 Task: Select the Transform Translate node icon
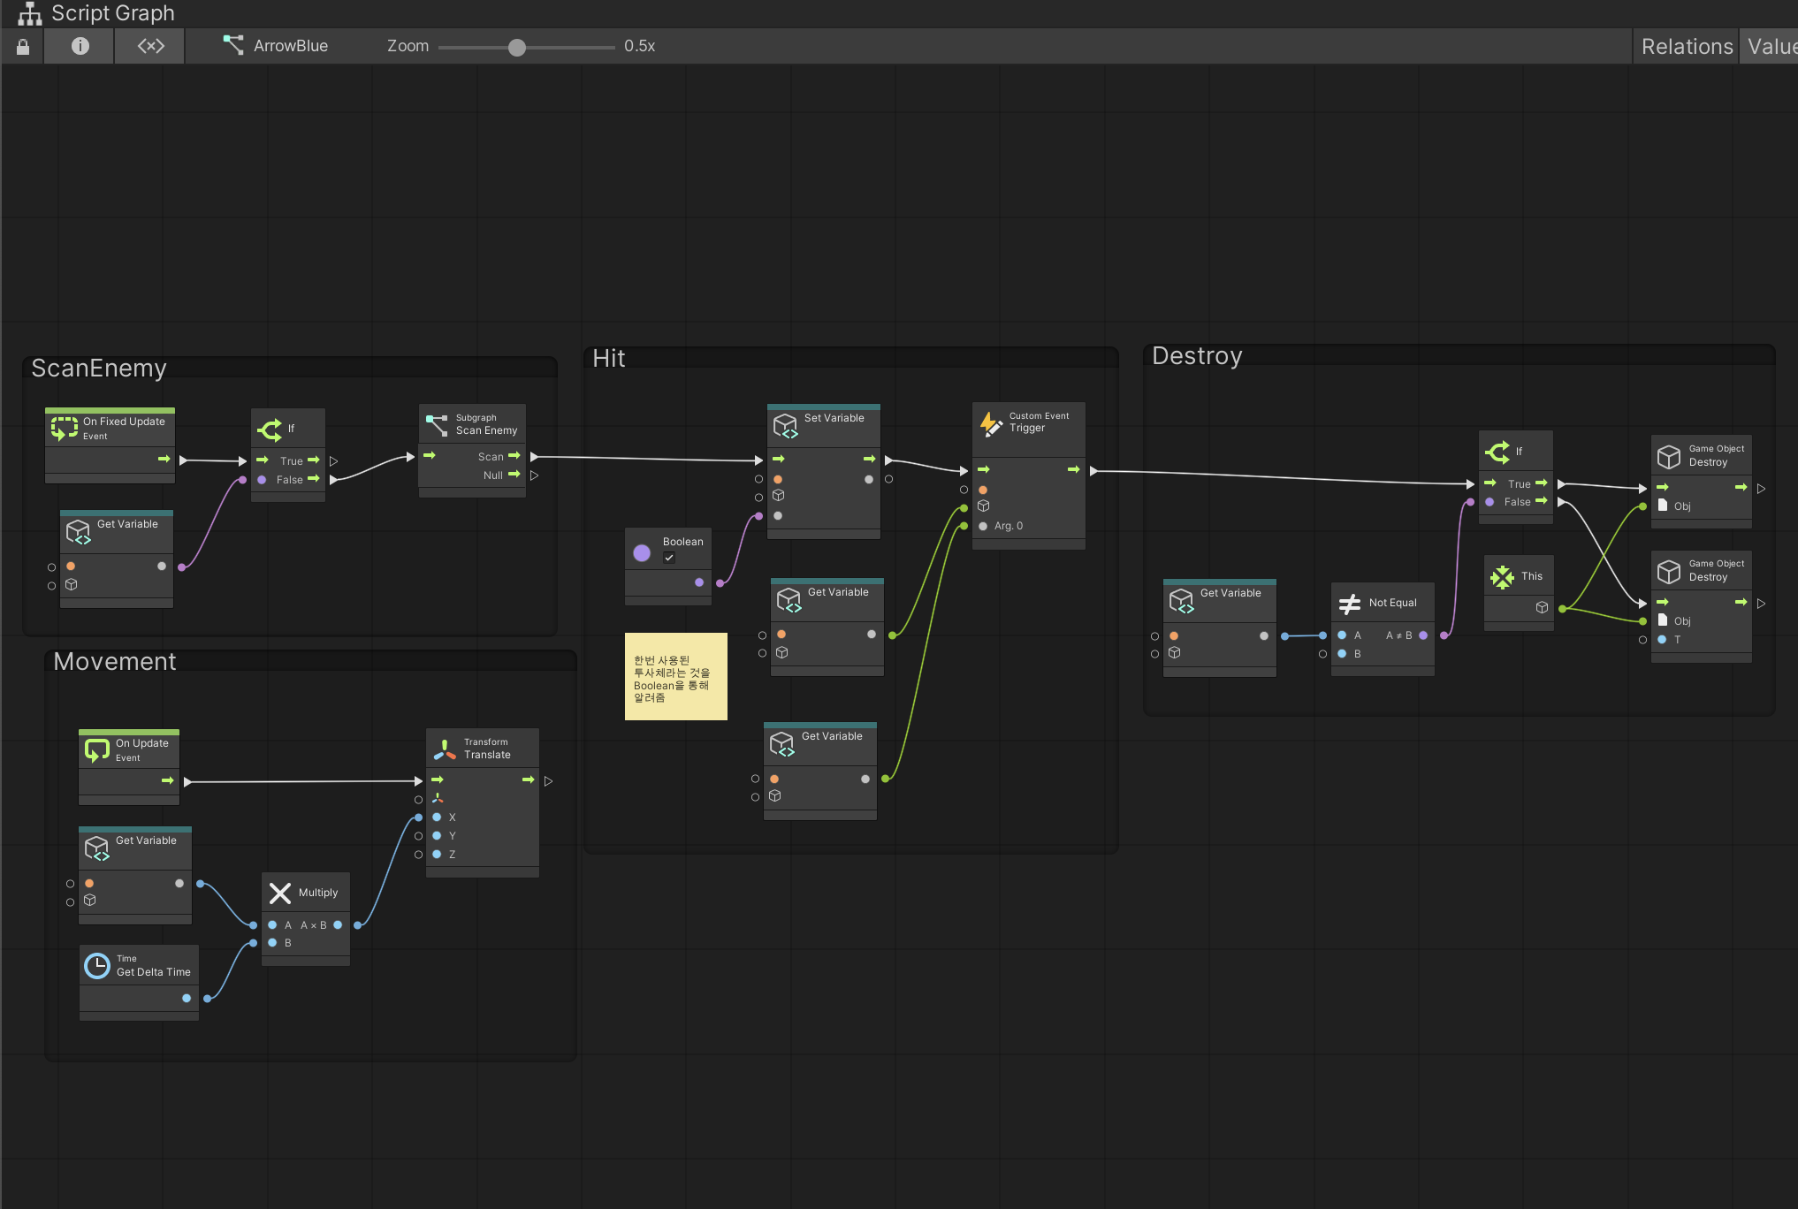(445, 749)
